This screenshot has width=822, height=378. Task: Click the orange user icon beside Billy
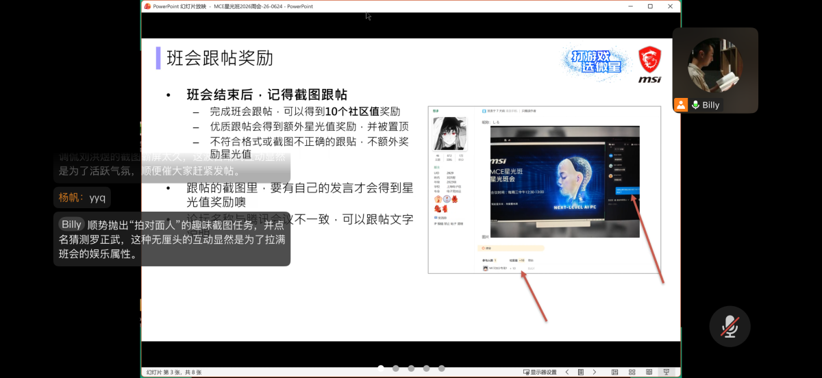coord(681,105)
